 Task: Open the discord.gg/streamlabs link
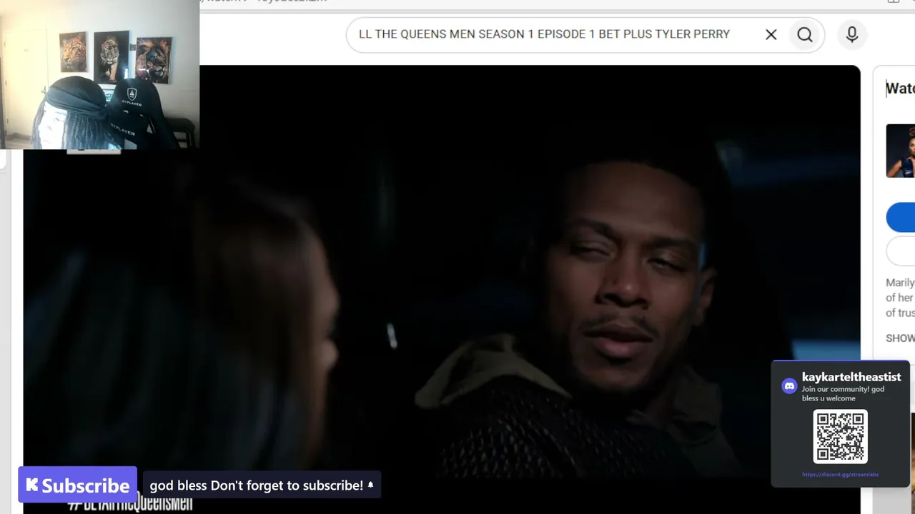[x=840, y=474]
